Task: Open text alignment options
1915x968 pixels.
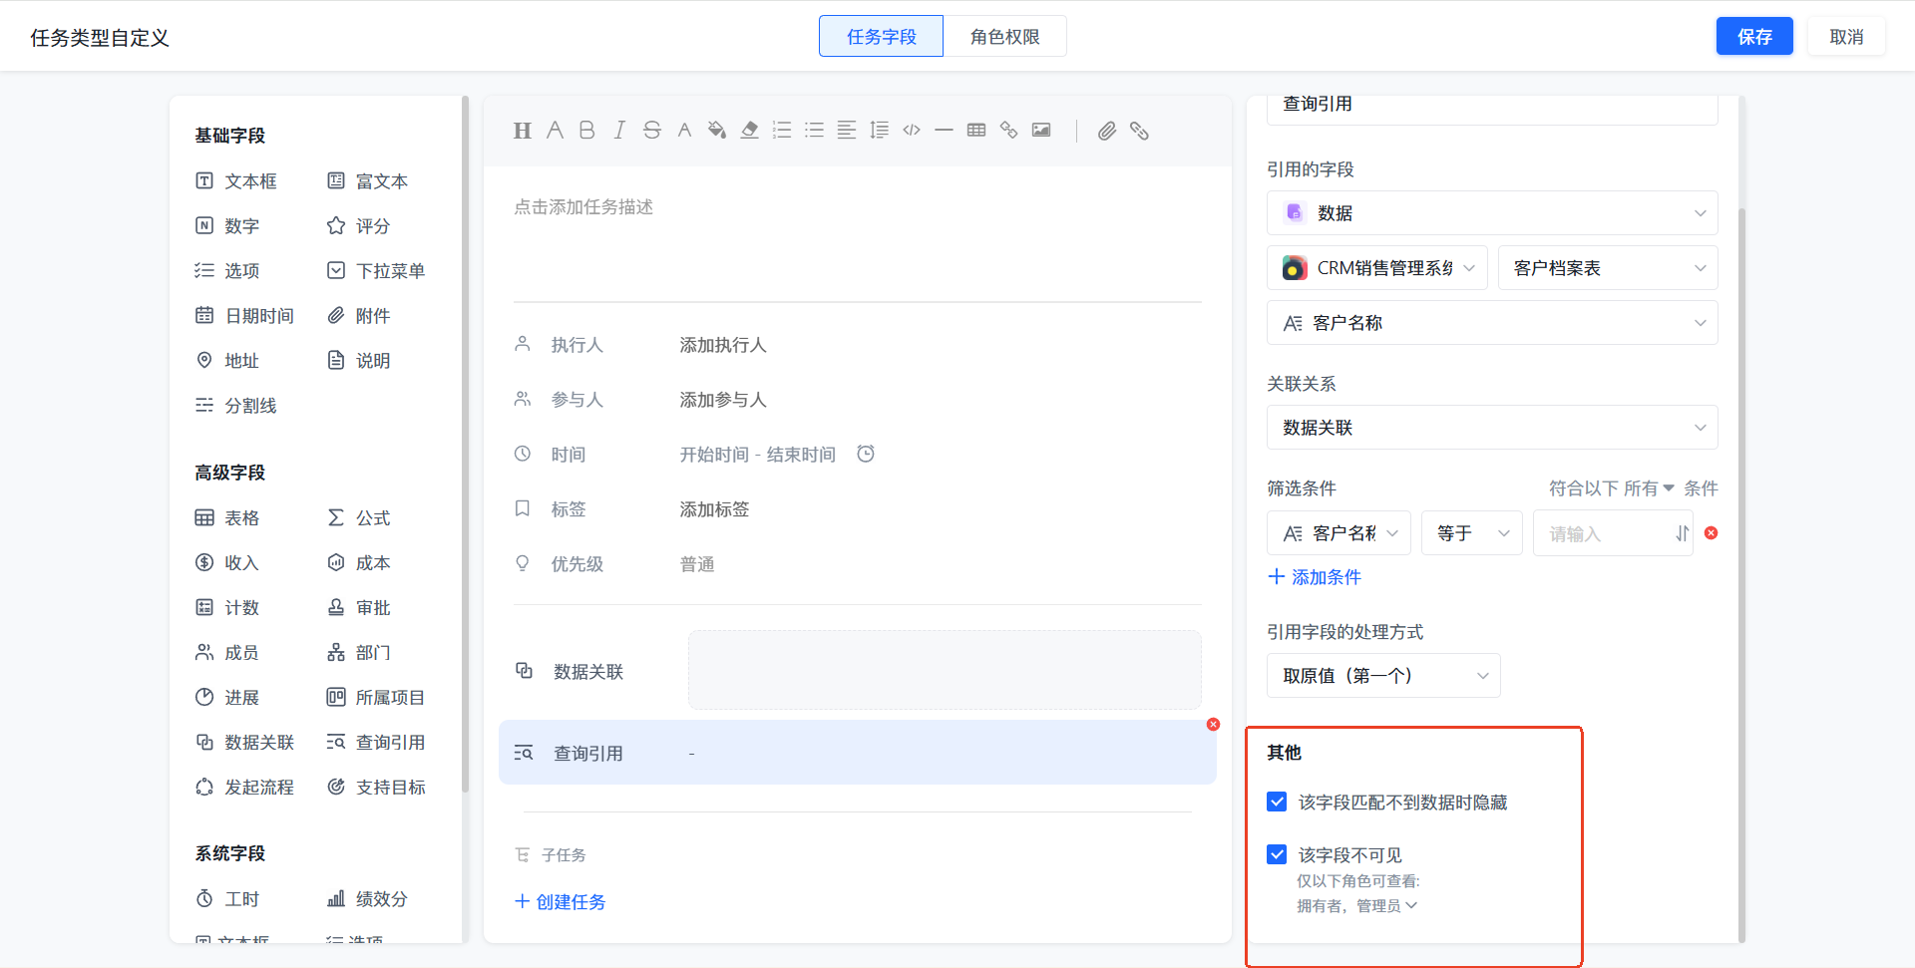Action: (847, 131)
